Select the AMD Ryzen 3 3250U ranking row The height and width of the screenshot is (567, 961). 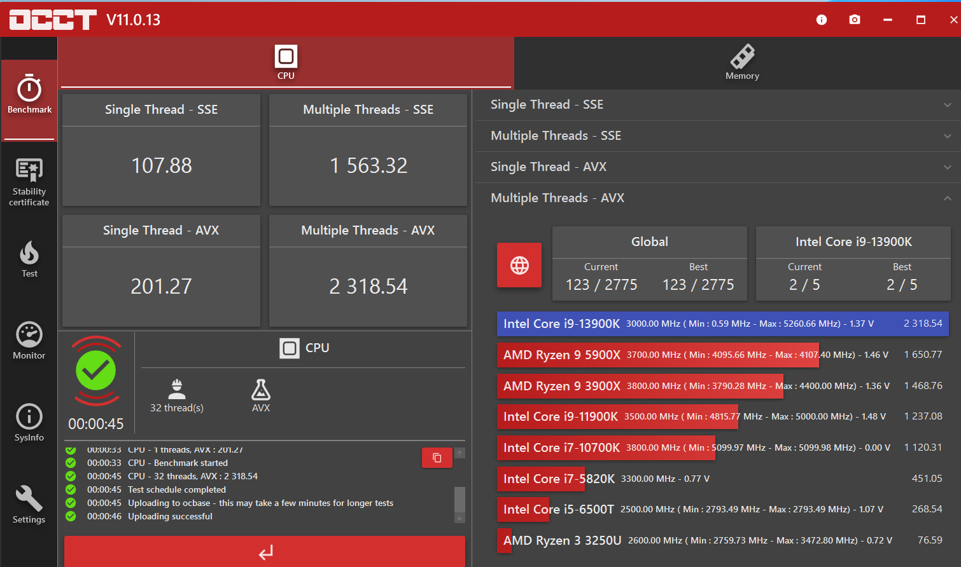[723, 540]
